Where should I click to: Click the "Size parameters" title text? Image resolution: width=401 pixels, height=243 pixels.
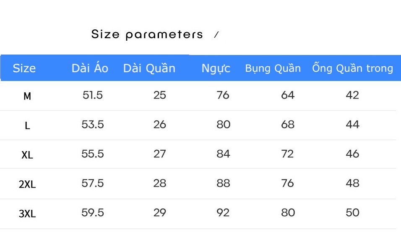coord(147,34)
